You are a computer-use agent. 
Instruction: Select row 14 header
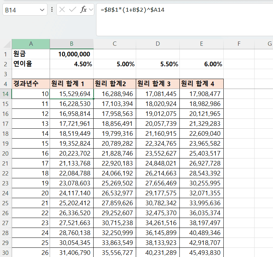click(6, 94)
